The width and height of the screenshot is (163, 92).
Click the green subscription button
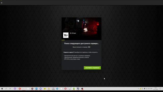(x=92, y=68)
